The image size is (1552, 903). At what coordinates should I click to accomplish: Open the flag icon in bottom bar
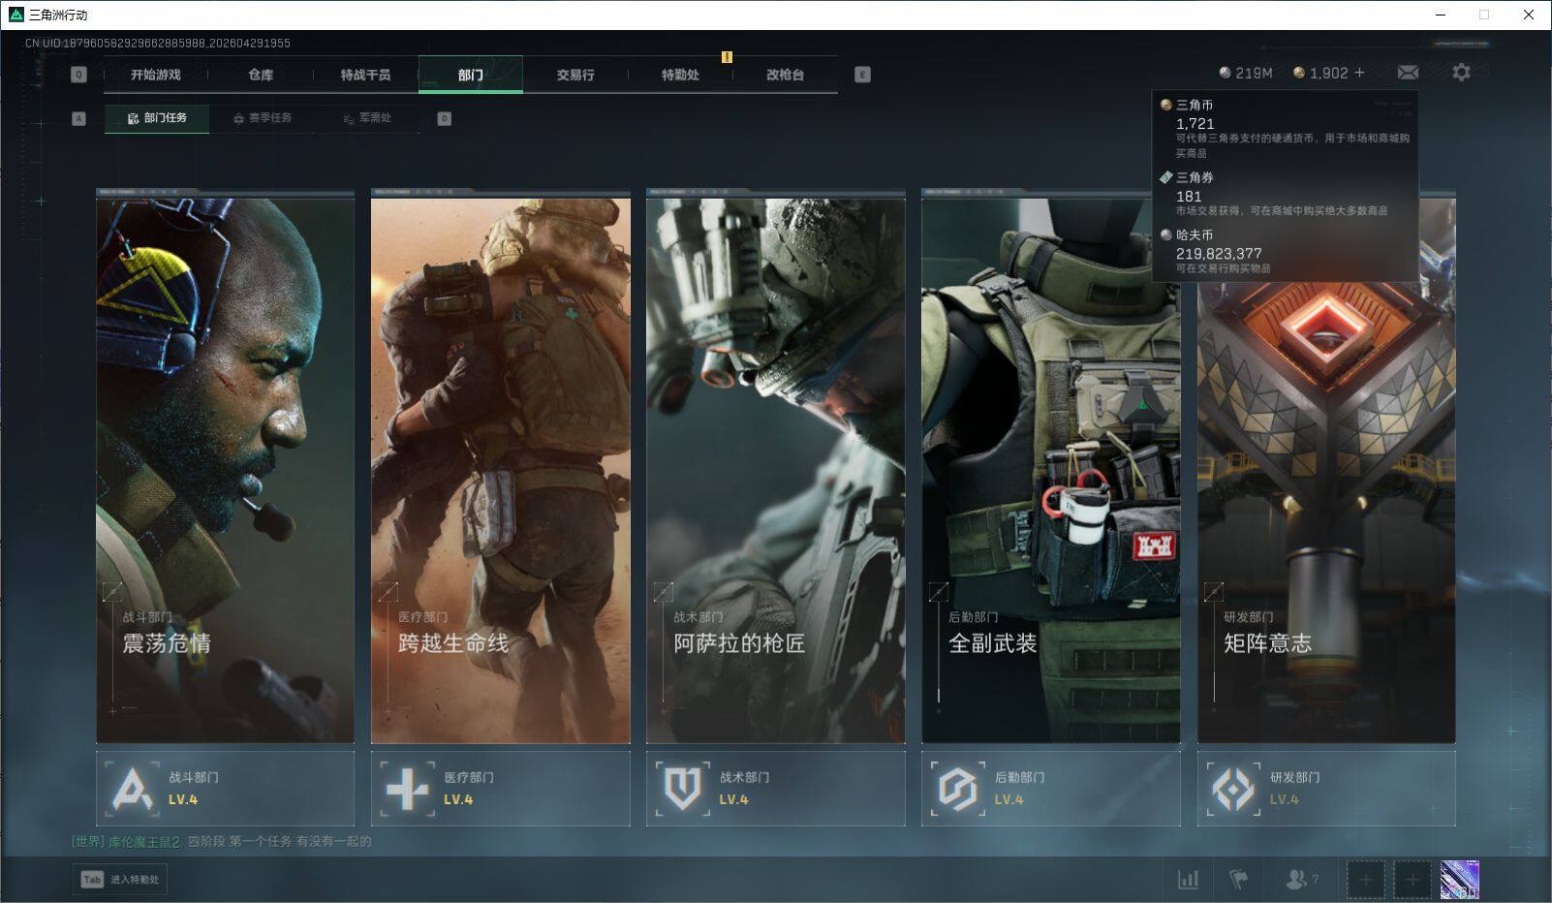(x=1238, y=880)
